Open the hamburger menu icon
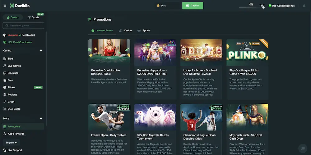Screen dimensions: 311x155 (x=5, y=6)
